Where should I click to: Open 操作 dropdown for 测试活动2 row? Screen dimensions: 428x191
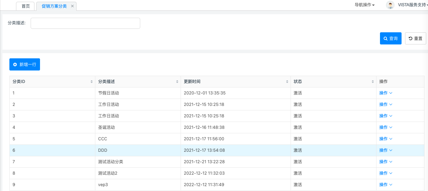pyautogui.click(x=386, y=173)
